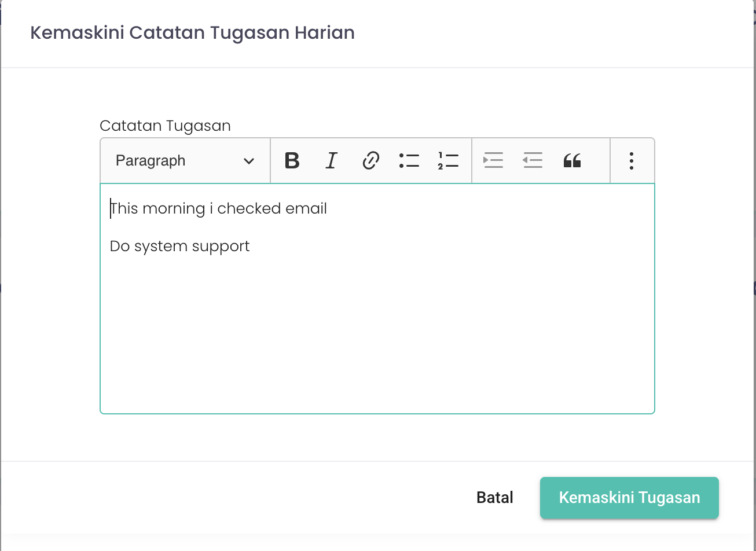
Task: Apply italic style to text
Action: click(x=331, y=160)
